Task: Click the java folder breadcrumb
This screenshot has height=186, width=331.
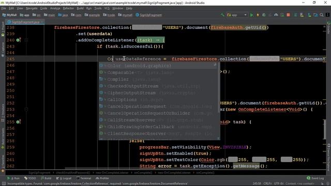Action: click(x=63, y=15)
